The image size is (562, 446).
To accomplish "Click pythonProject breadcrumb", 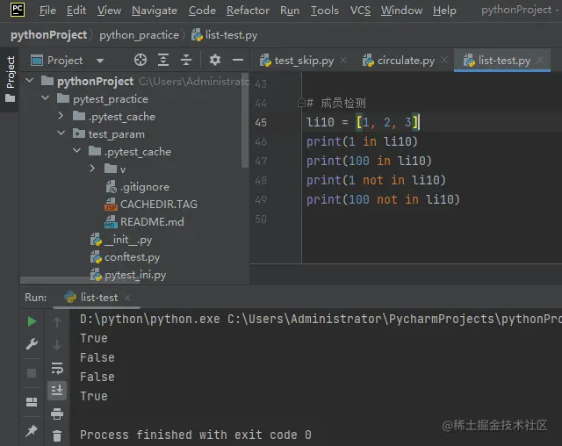I will [49, 35].
